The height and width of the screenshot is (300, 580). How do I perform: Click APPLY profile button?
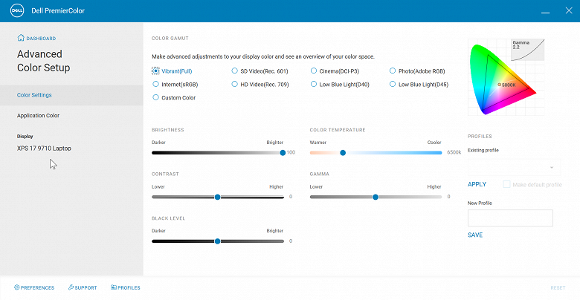tap(477, 184)
